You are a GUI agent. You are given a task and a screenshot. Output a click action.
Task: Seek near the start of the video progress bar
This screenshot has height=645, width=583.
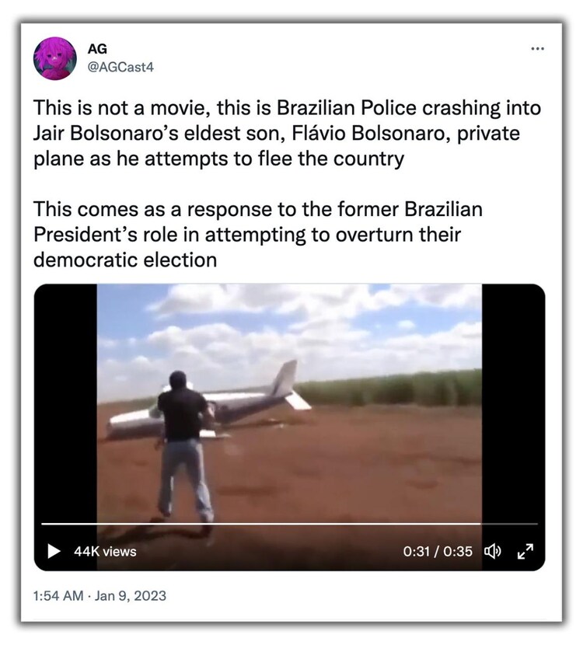(x=54, y=524)
